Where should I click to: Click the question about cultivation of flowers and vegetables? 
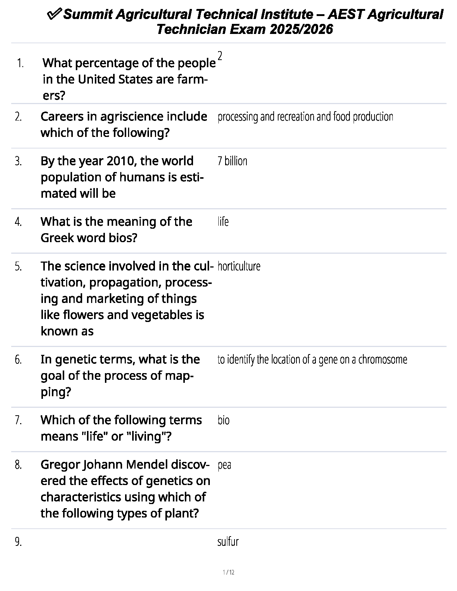pos(126,298)
